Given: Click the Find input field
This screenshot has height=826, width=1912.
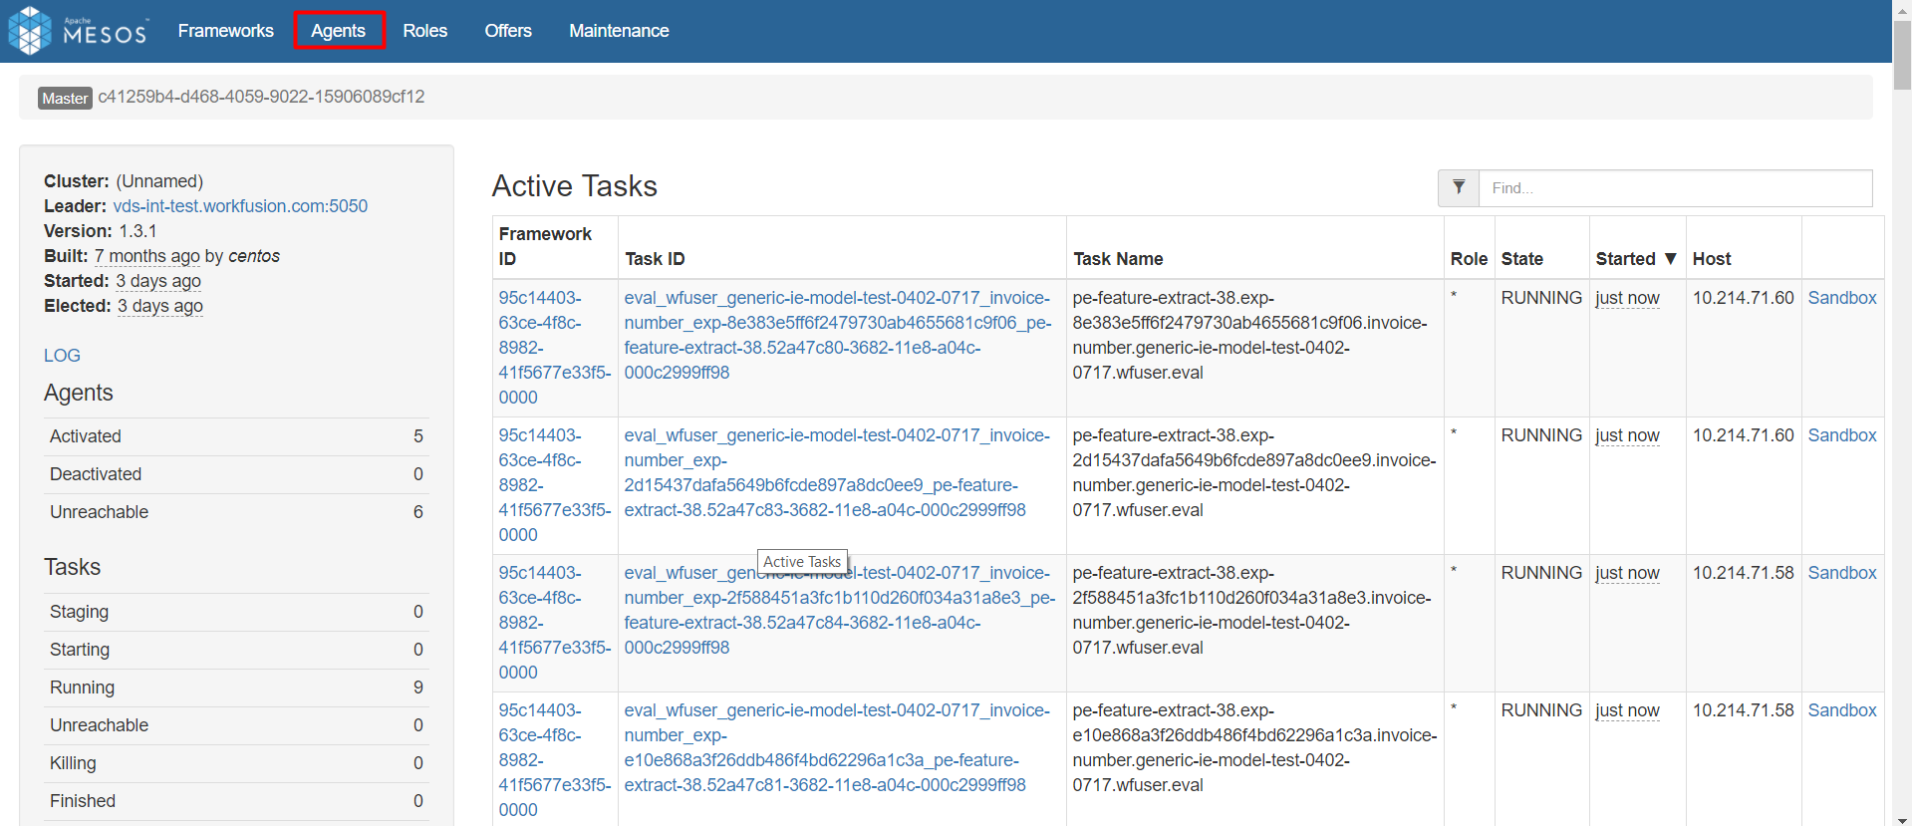Looking at the screenshot, I should tap(1675, 187).
